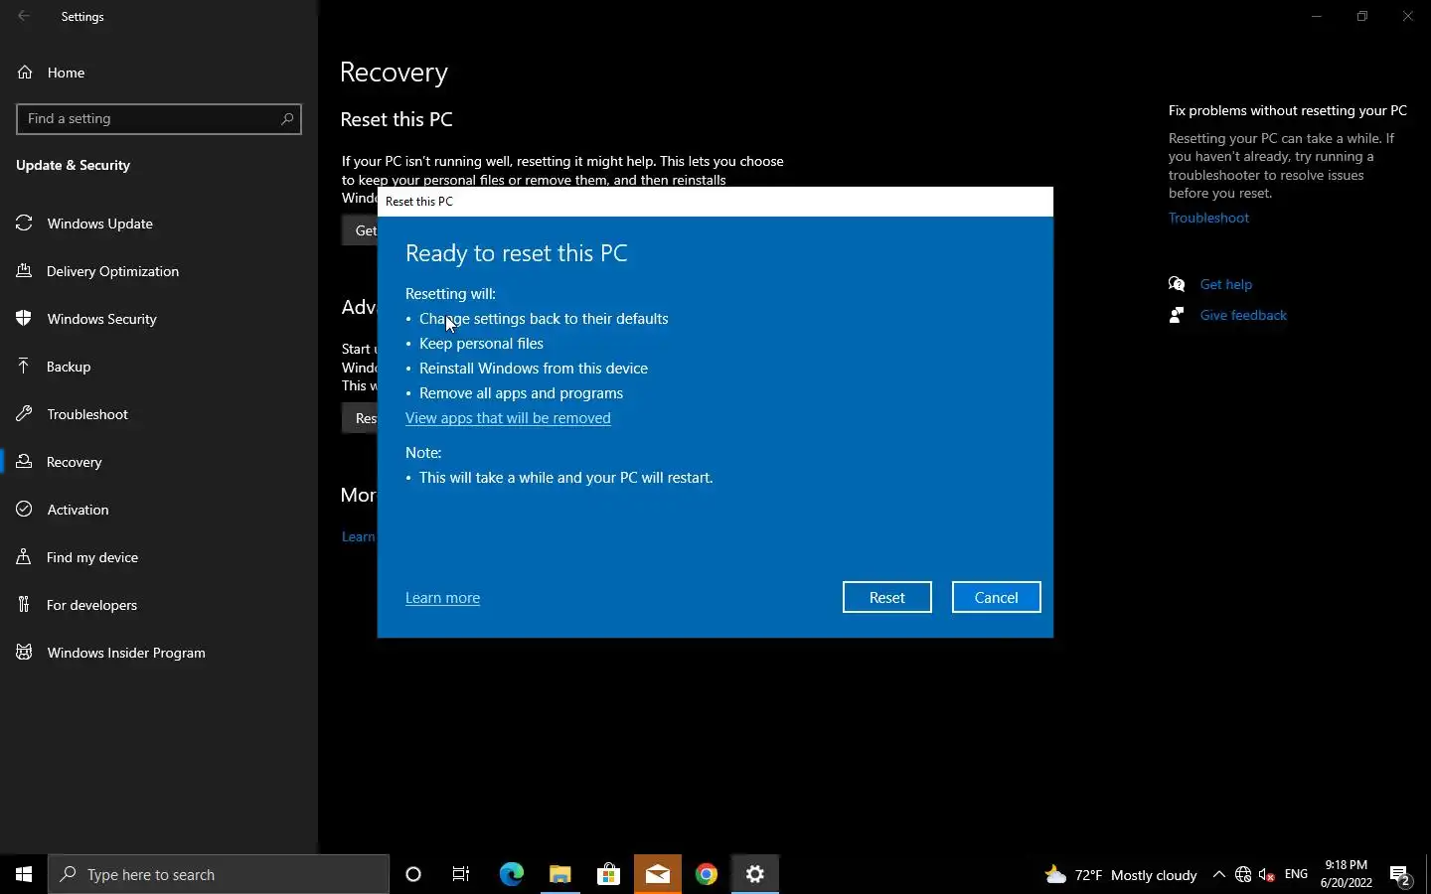Open network status tray icon
The height and width of the screenshot is (894, 1431).
(x=1243, y=874)
